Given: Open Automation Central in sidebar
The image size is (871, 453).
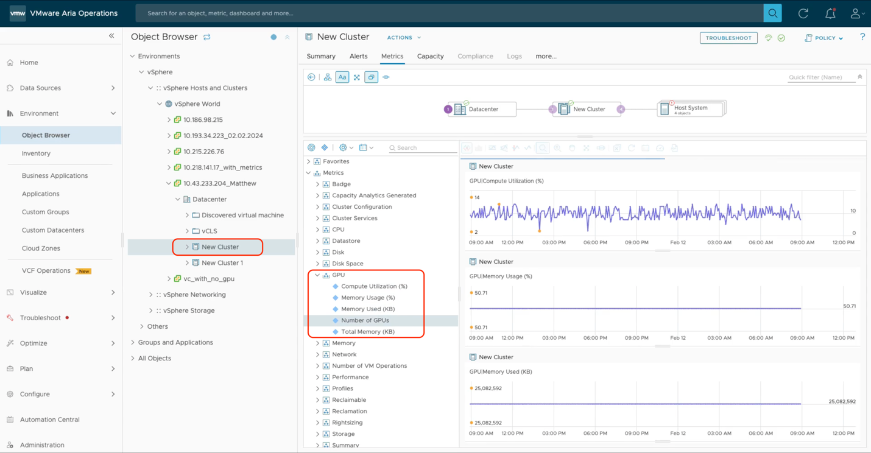Looking at the screenshot, I should (x=49, y=420).
